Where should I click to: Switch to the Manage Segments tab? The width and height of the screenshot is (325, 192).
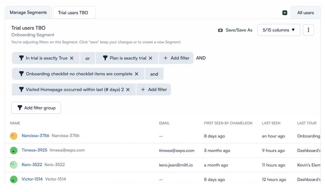pos(28,13)
